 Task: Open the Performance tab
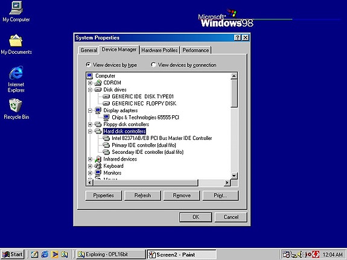tap(196, 50)
